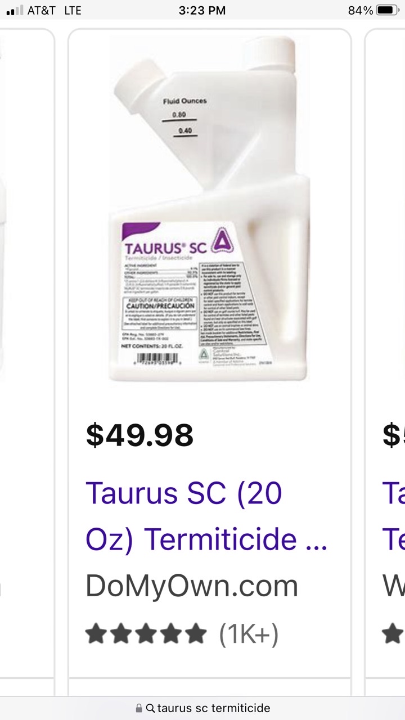Tap the right card's cut-off product title
Screen dimensions: 405x720
pyautogui.click(x=394, y=516)
